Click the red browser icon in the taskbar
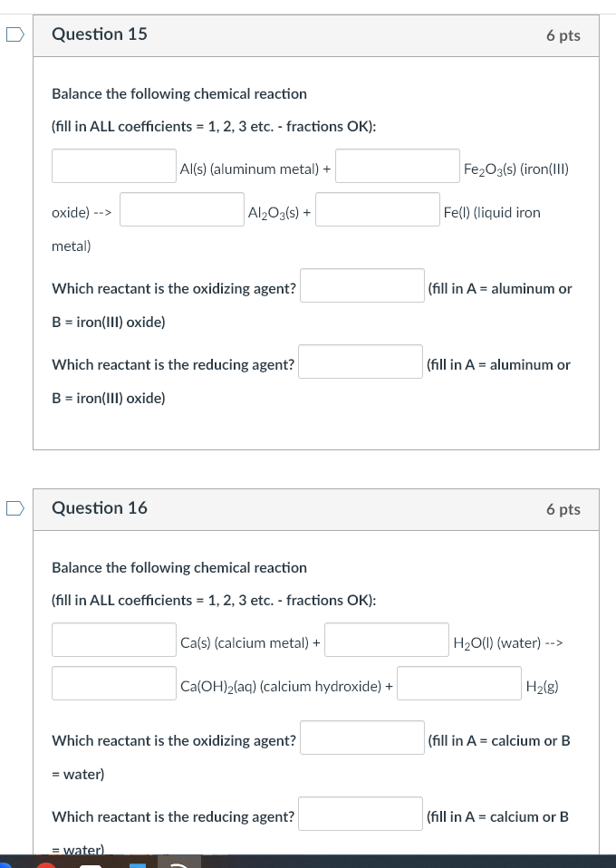616x868 pixels. point(45,863)
